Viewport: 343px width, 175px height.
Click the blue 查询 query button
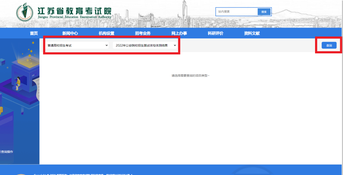(329, 45)
